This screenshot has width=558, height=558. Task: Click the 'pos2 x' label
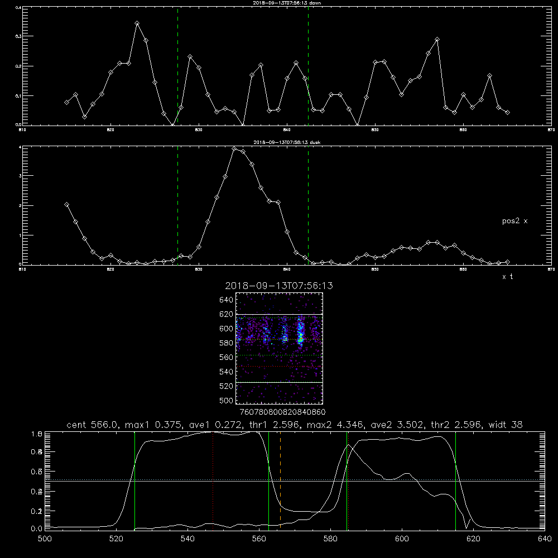[514, 221]
